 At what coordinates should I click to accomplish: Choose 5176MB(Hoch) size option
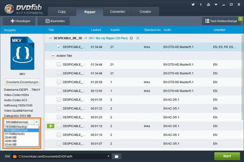22,134
